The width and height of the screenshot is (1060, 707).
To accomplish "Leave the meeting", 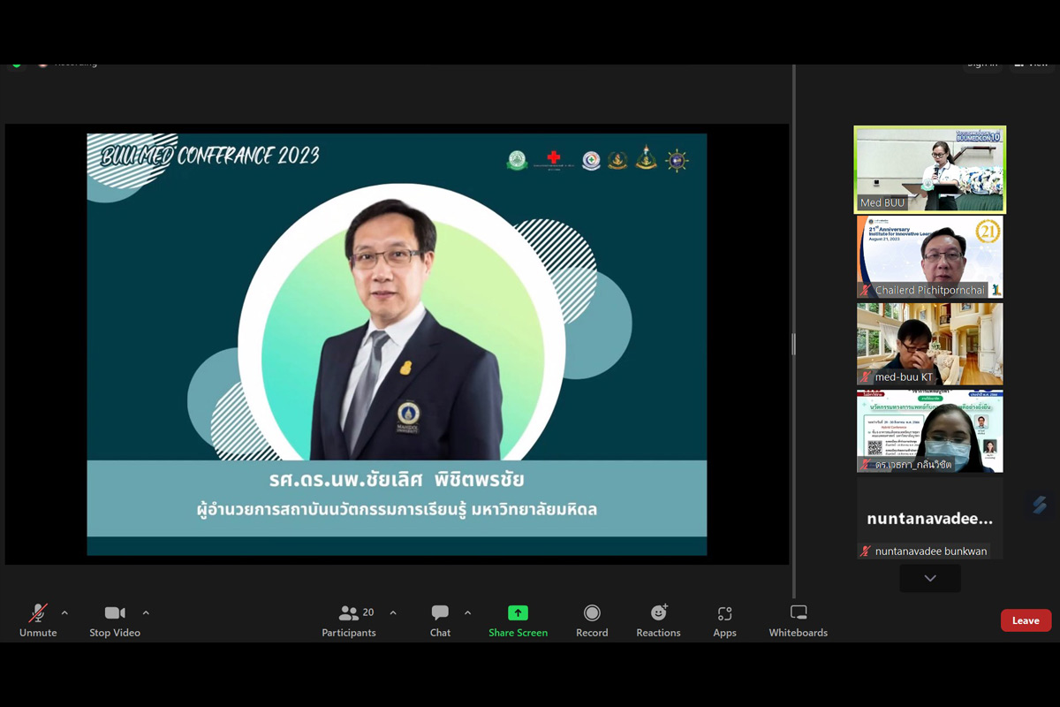I will (1026, 620).
